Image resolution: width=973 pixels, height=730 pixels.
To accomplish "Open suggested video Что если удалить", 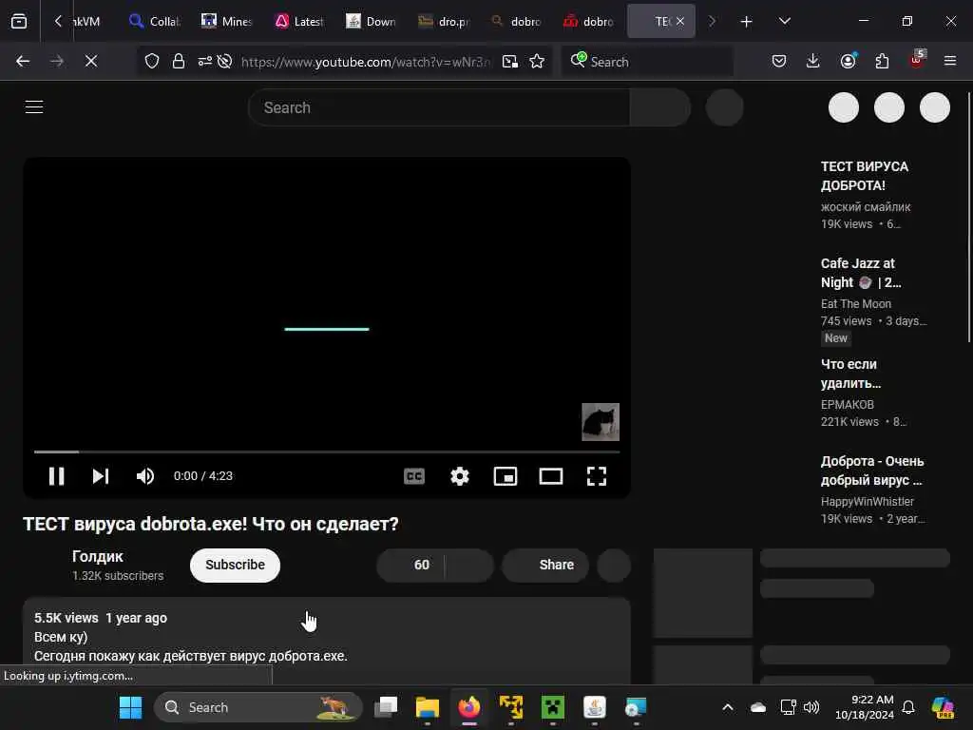I will click(850, 374).
